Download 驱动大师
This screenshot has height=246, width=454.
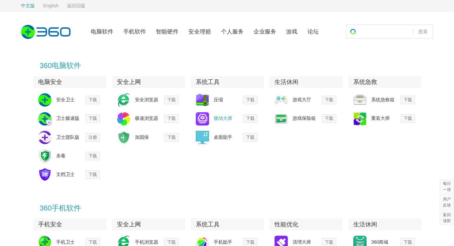[x=250, y=119]
